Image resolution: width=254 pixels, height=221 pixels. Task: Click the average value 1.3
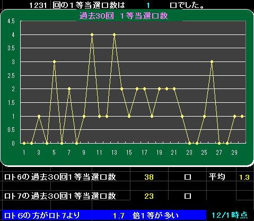pyautogui.click(x=244, y=177)
